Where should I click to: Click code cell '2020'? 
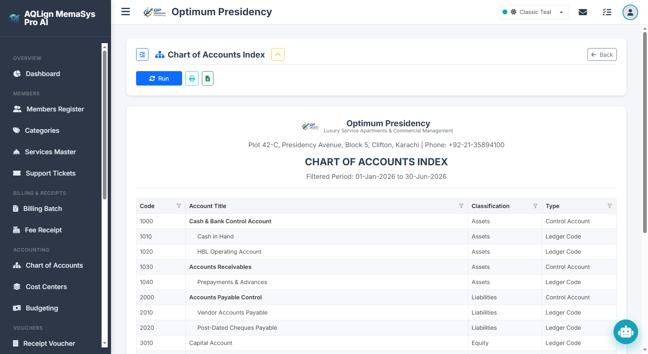point(161,328)
